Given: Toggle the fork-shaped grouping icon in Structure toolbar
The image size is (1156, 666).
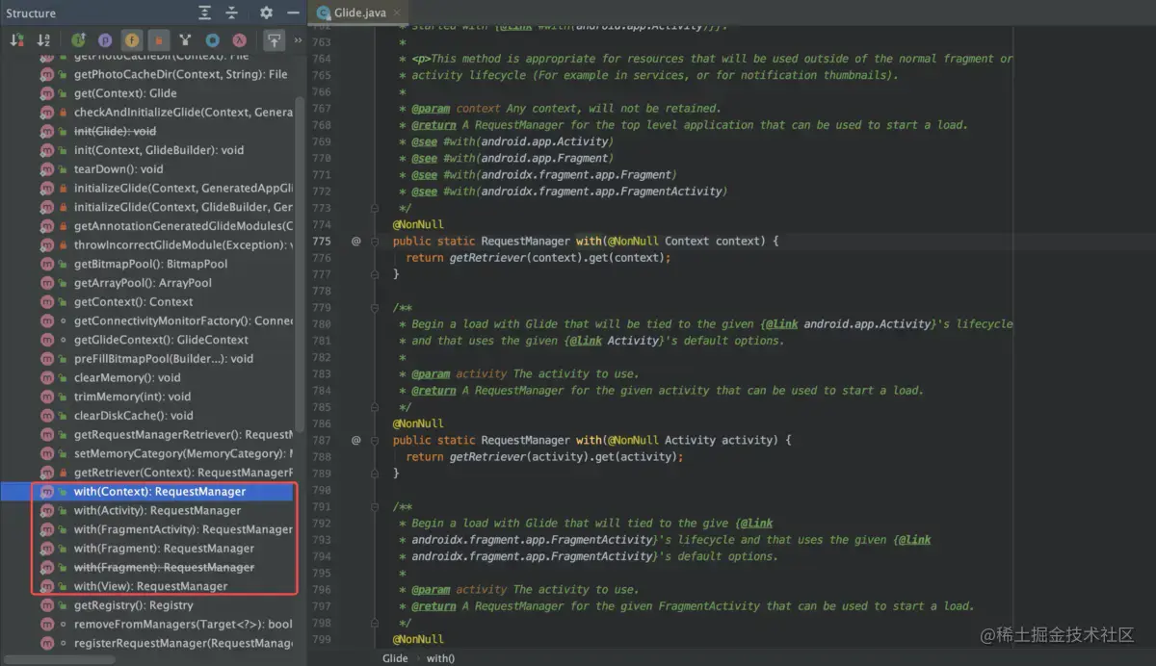Looking at the screenshot, I should tap(186, 40).
